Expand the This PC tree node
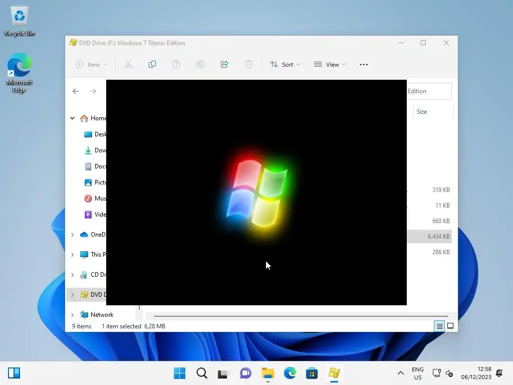This screenshot has height=385, width=513. point(73,255)
